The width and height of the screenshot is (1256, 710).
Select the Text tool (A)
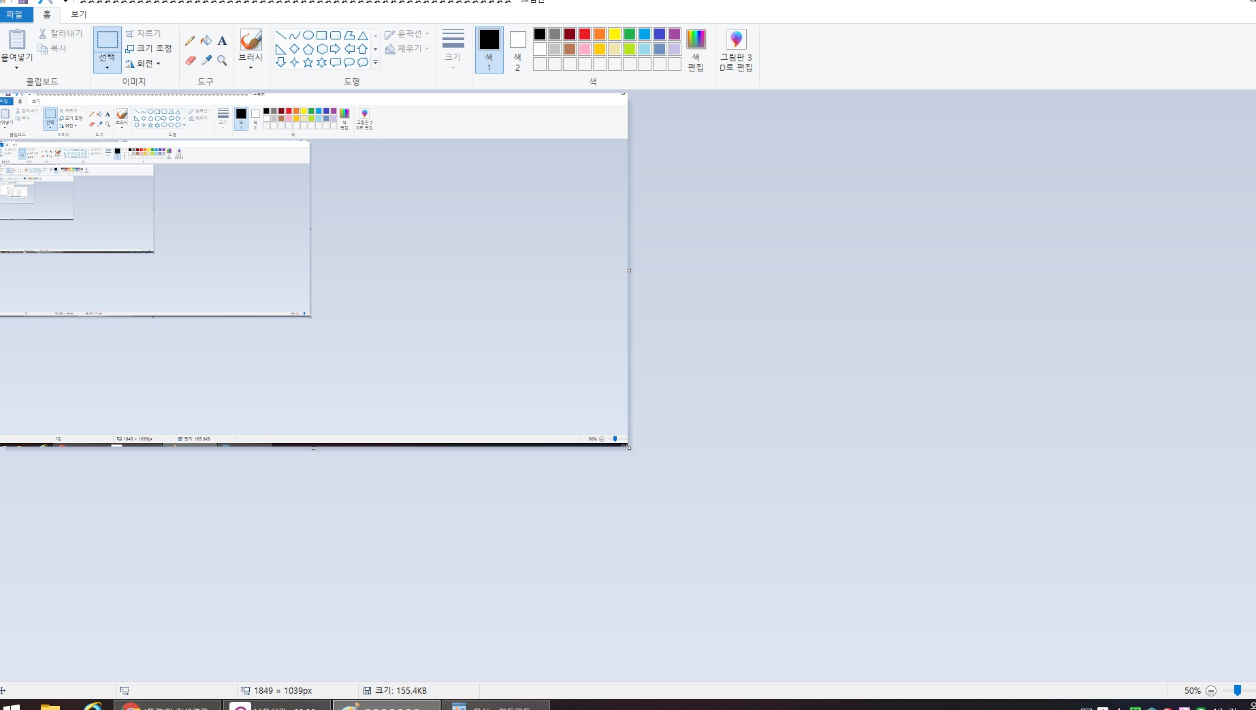pyautogui.click(x=222, y=41)
